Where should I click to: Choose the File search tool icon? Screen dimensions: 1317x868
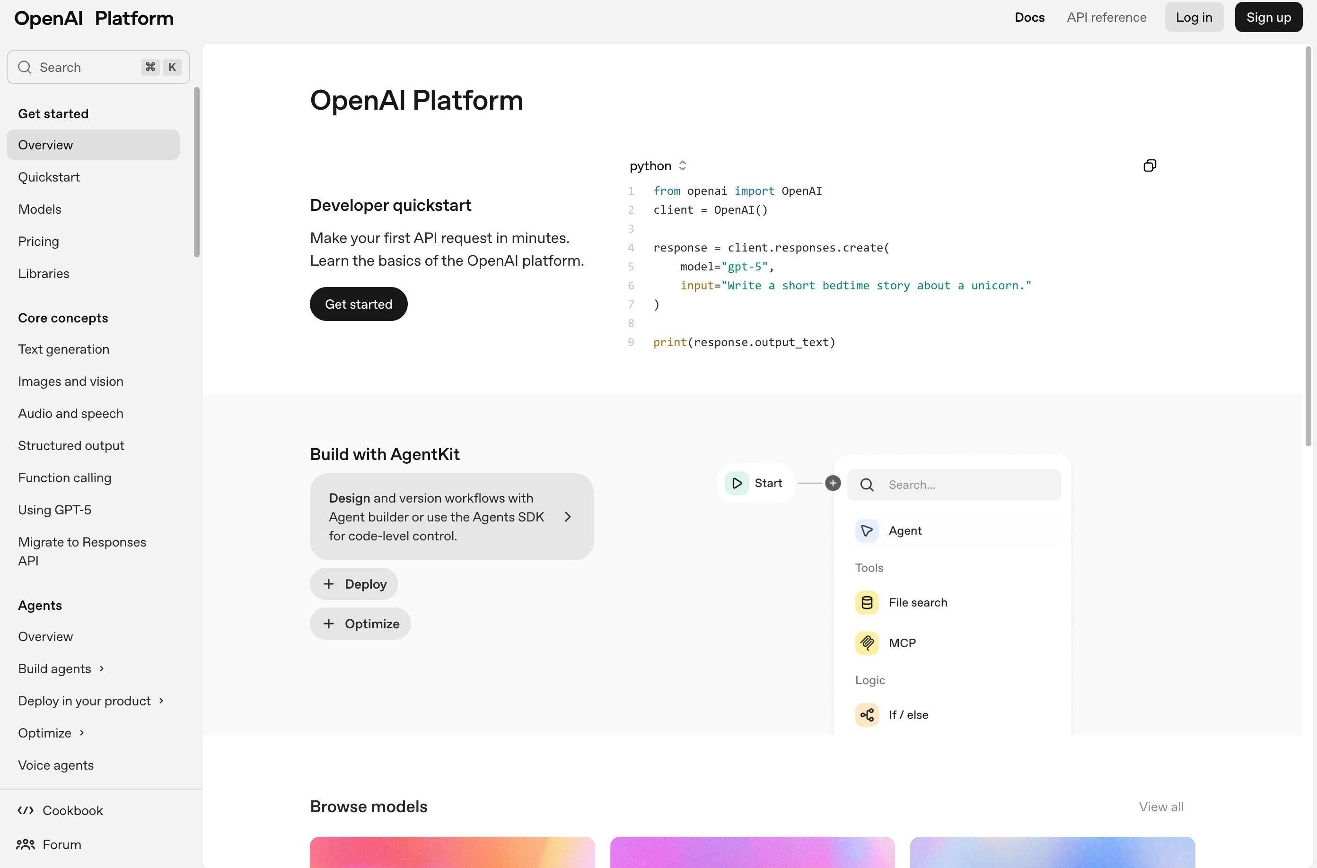click(867, 602)
